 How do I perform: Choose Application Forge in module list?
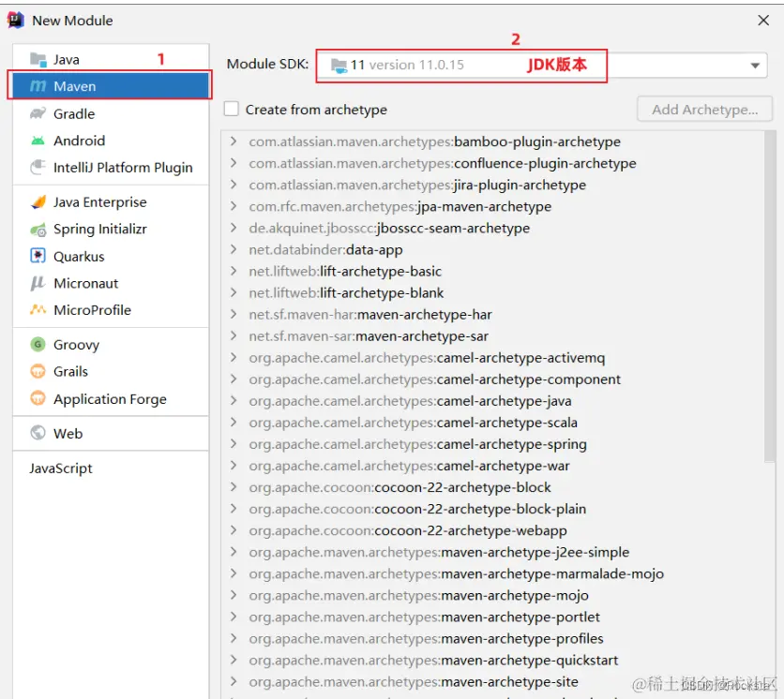pos(111,399)
